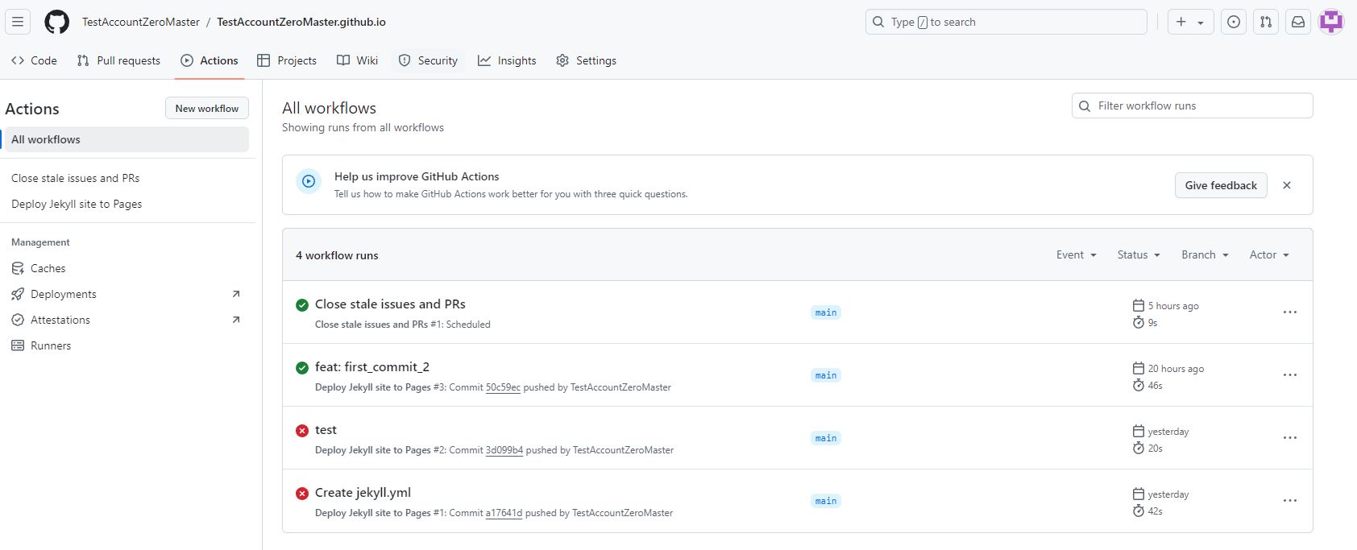Open options menu for test run
The image size is (1357, 550).
click(x=1289, y=438)
